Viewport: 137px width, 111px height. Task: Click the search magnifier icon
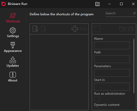[x=134, y=13]
